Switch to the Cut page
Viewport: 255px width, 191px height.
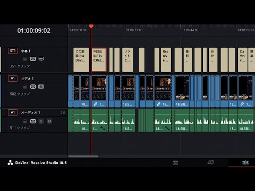click(x=210, y=162)
